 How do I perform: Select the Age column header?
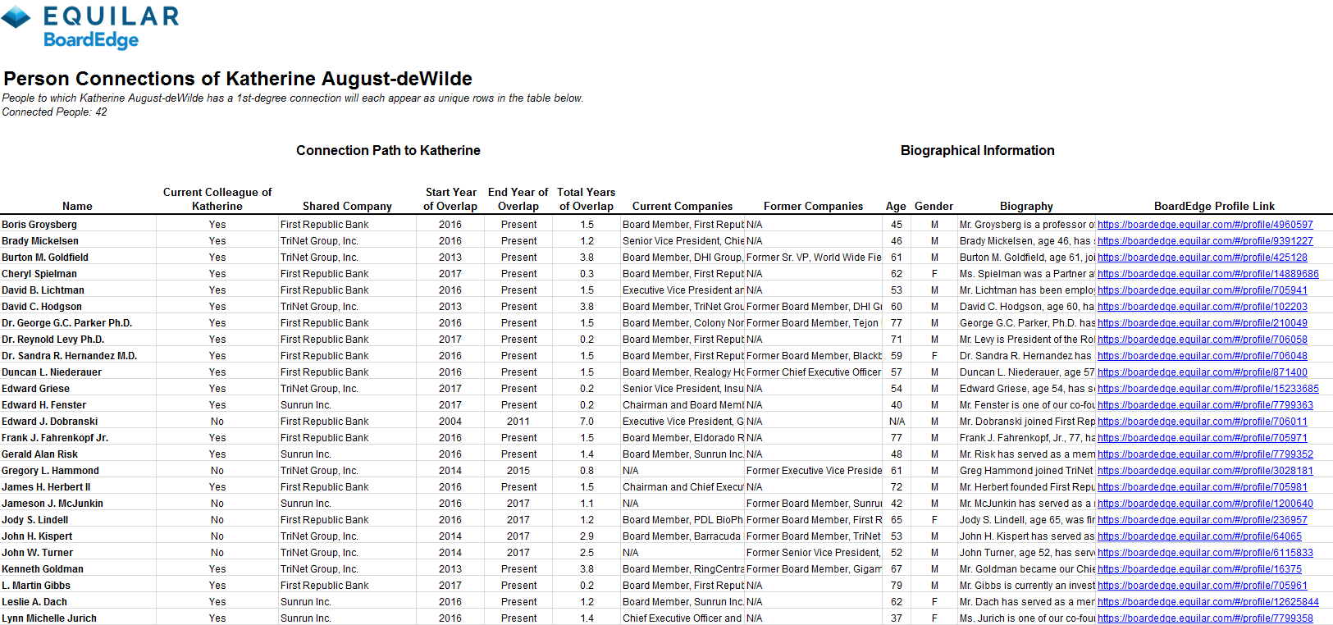(896, 207)
